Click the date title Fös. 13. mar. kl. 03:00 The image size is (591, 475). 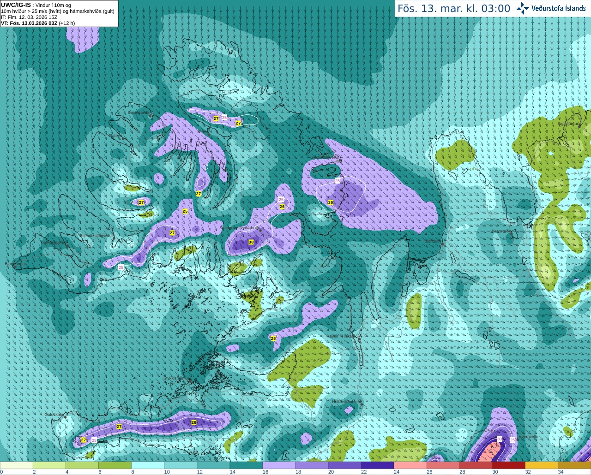(454, 9)
